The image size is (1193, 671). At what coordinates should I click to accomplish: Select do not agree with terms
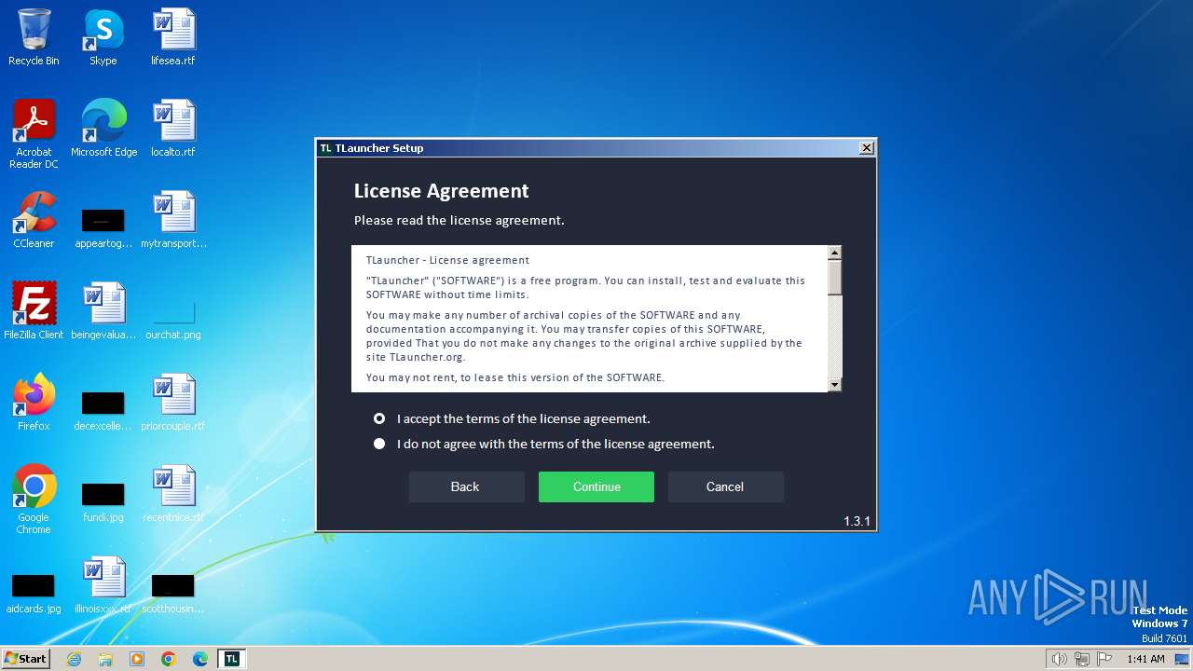pos(543,444)
